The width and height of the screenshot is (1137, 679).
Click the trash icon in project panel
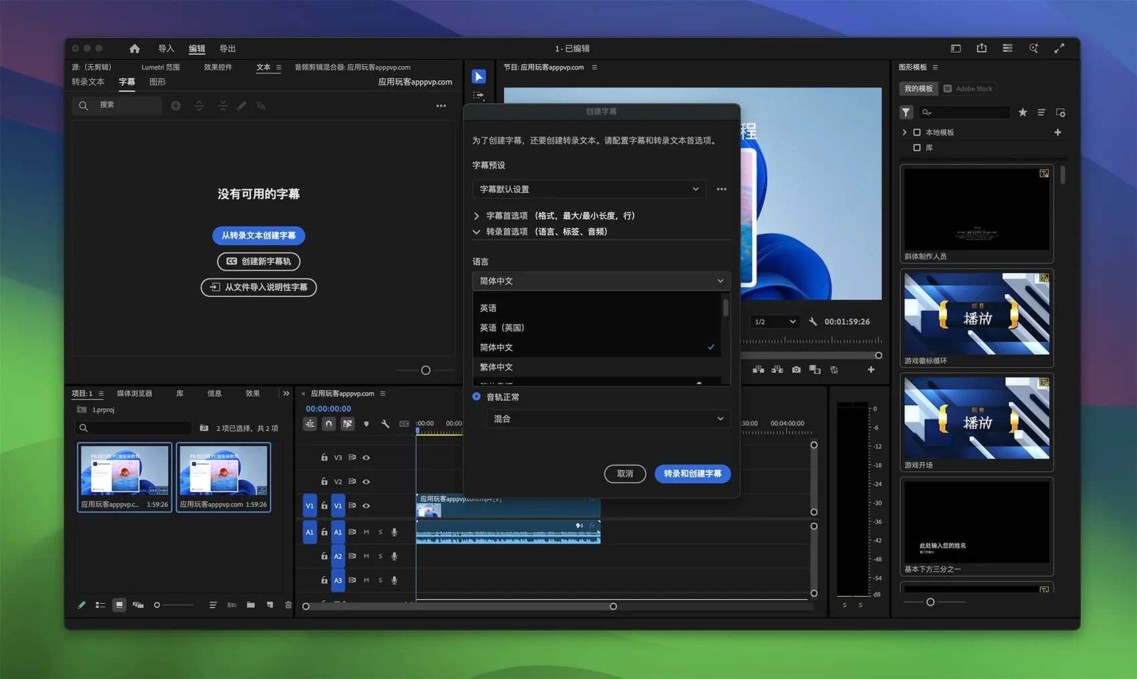(x=288, y=605)
